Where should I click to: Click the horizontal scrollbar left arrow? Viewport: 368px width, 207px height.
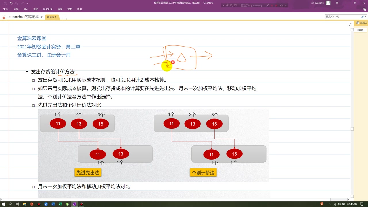click(x=1, y=200)
